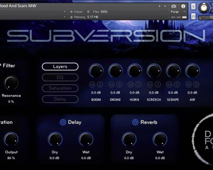Viewport: 213px width, 170px height.
Task: Click the Blood And Scars MW instrument name
Action: [18, 6]
